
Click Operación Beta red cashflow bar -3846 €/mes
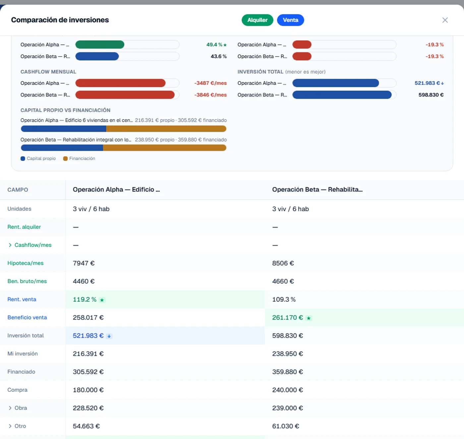125,95
